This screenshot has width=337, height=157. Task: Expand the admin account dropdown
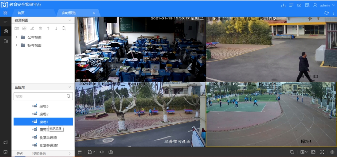tap(333, 5)
